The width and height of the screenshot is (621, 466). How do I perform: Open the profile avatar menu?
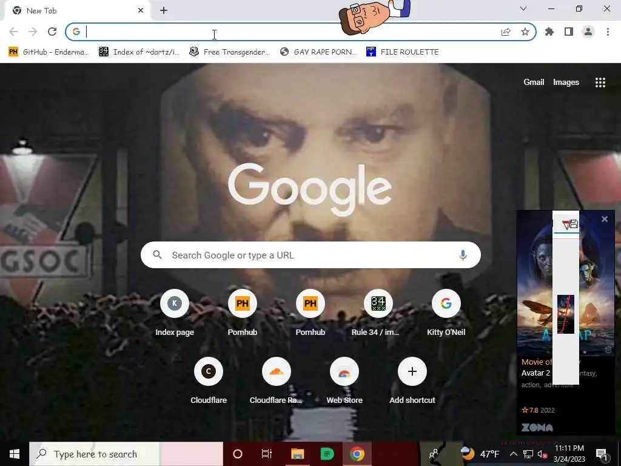588,32
